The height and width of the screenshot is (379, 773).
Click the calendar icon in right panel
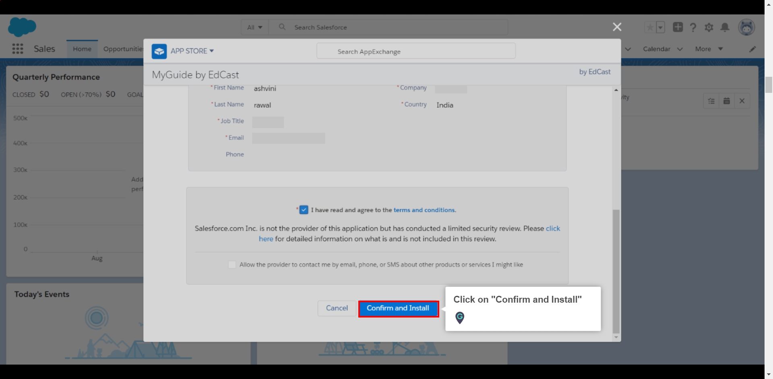click(727, 101)
